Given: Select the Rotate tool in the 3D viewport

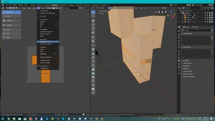Looking at the screenshot, I should pyautogui.click(x=93, y=29).
